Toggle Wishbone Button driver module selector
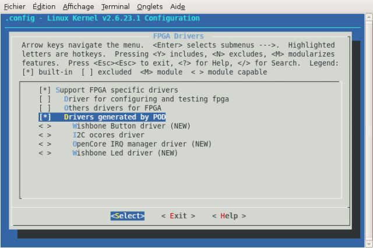This screenshot has width=373, height=248. tap(45, 126)
